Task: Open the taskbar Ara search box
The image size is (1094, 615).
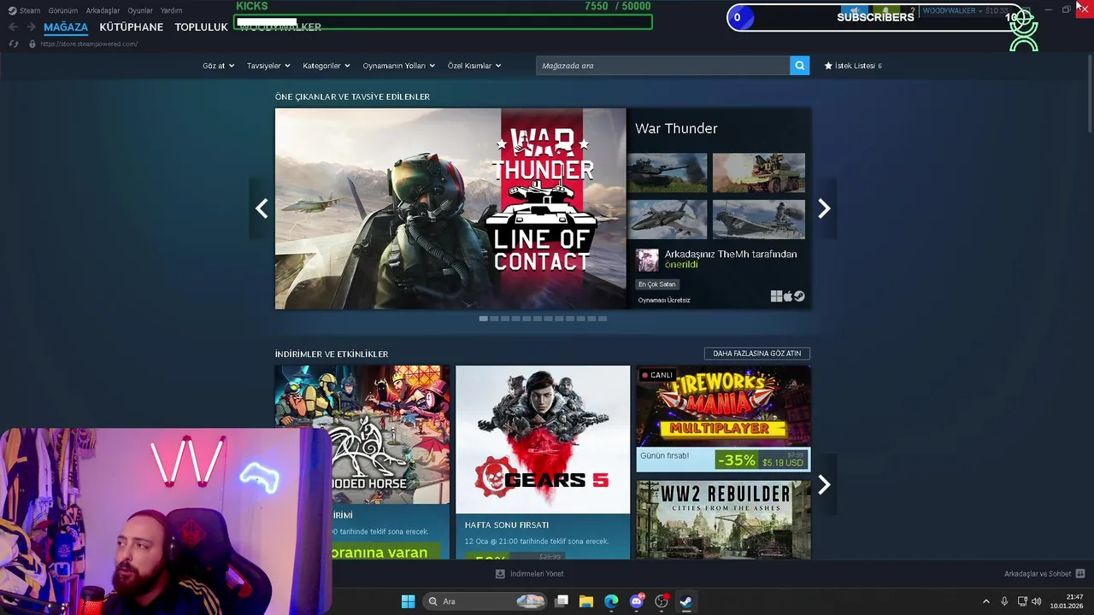Action: pos(485,601)
